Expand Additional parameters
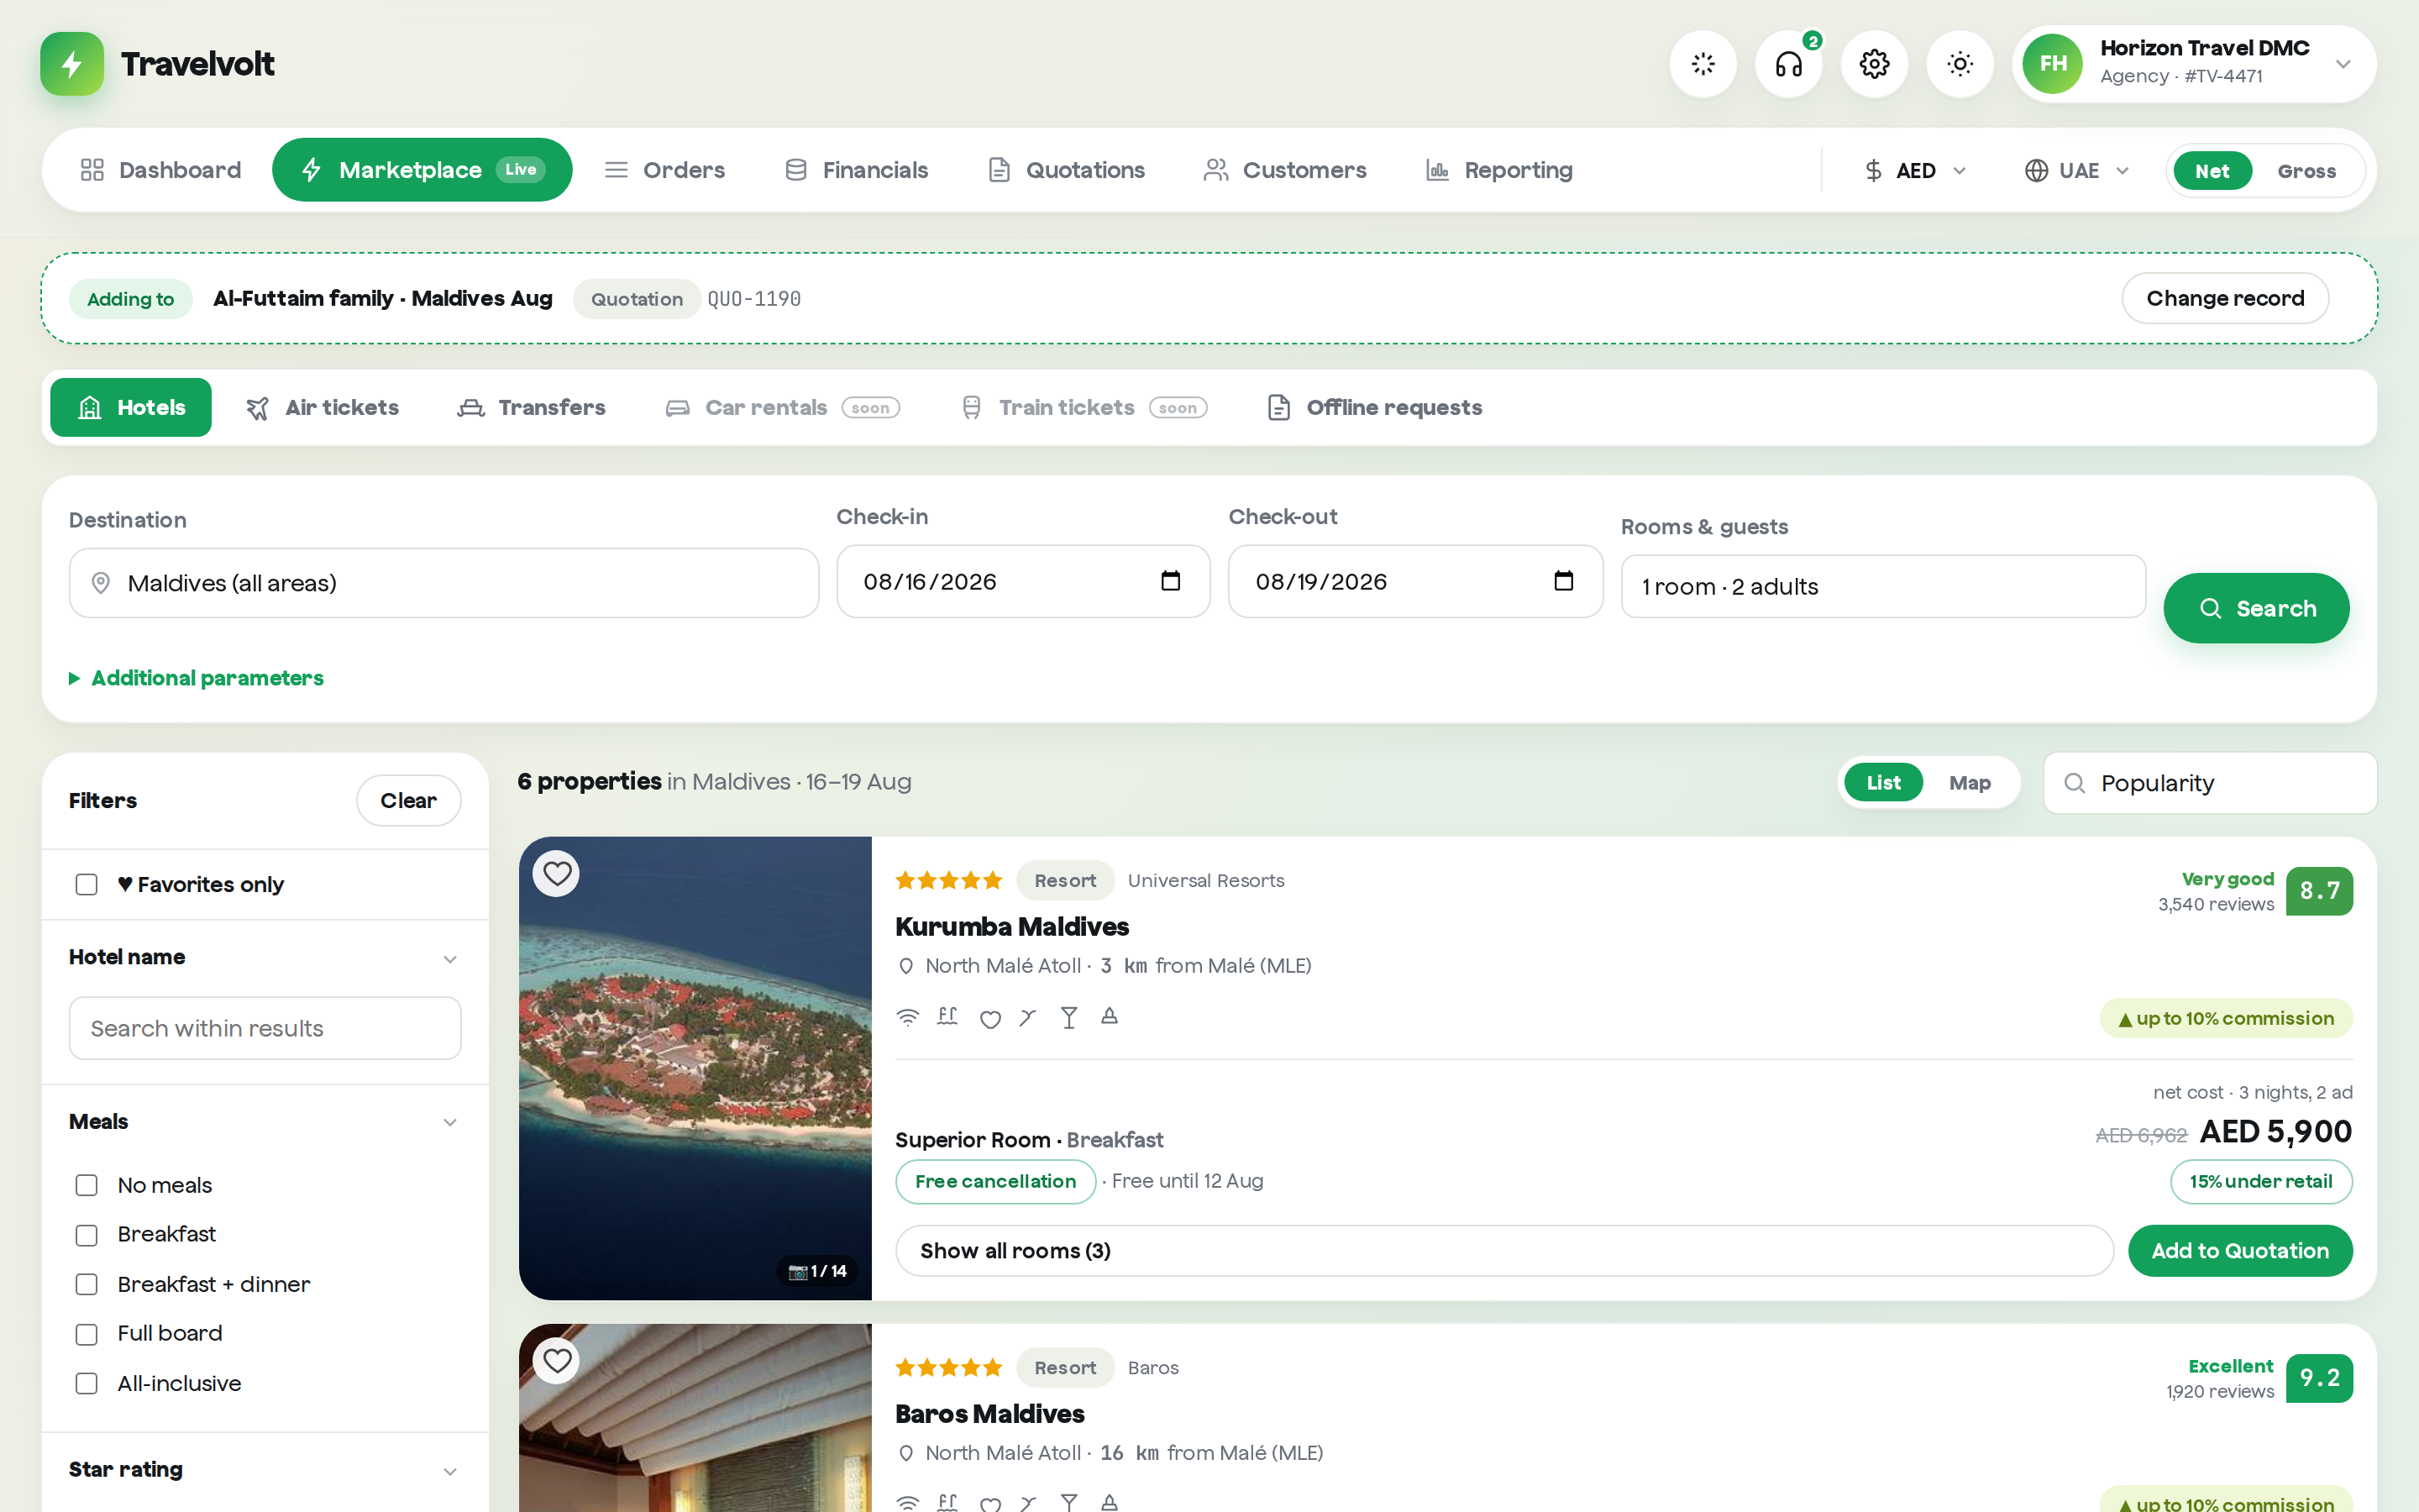 click(x=196, y=678)
